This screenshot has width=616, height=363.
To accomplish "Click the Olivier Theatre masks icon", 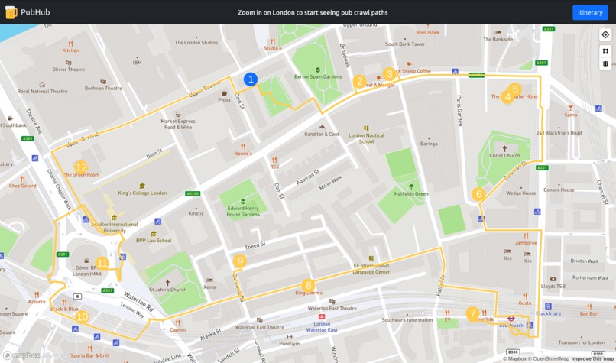I will pyautogui.click(x=68, y=63).
